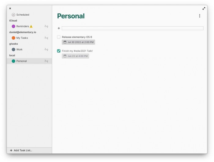214x162 pixels.
Task: Click Add Task List button
Action: tap(29, 150)
